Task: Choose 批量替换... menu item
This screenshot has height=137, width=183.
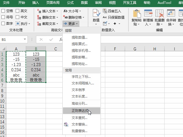Action: (82, 131)
